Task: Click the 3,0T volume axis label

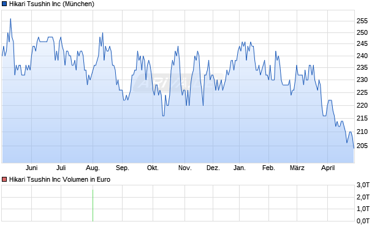Action: click(x=363, y=185)
